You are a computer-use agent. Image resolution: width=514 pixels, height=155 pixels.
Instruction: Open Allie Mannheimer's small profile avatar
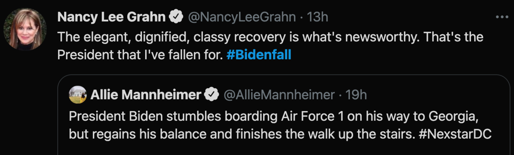pyautogui.click(x=78, y=95)
